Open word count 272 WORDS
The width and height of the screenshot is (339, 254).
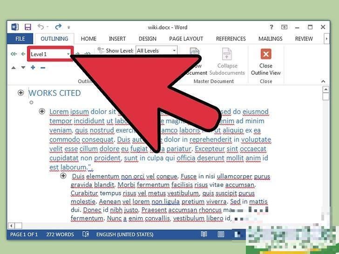pyautogui.click(x=60, y=234)
